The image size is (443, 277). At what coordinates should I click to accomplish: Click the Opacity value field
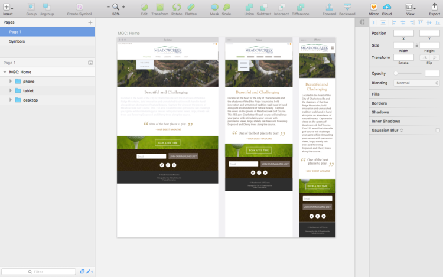pos(432,73)
